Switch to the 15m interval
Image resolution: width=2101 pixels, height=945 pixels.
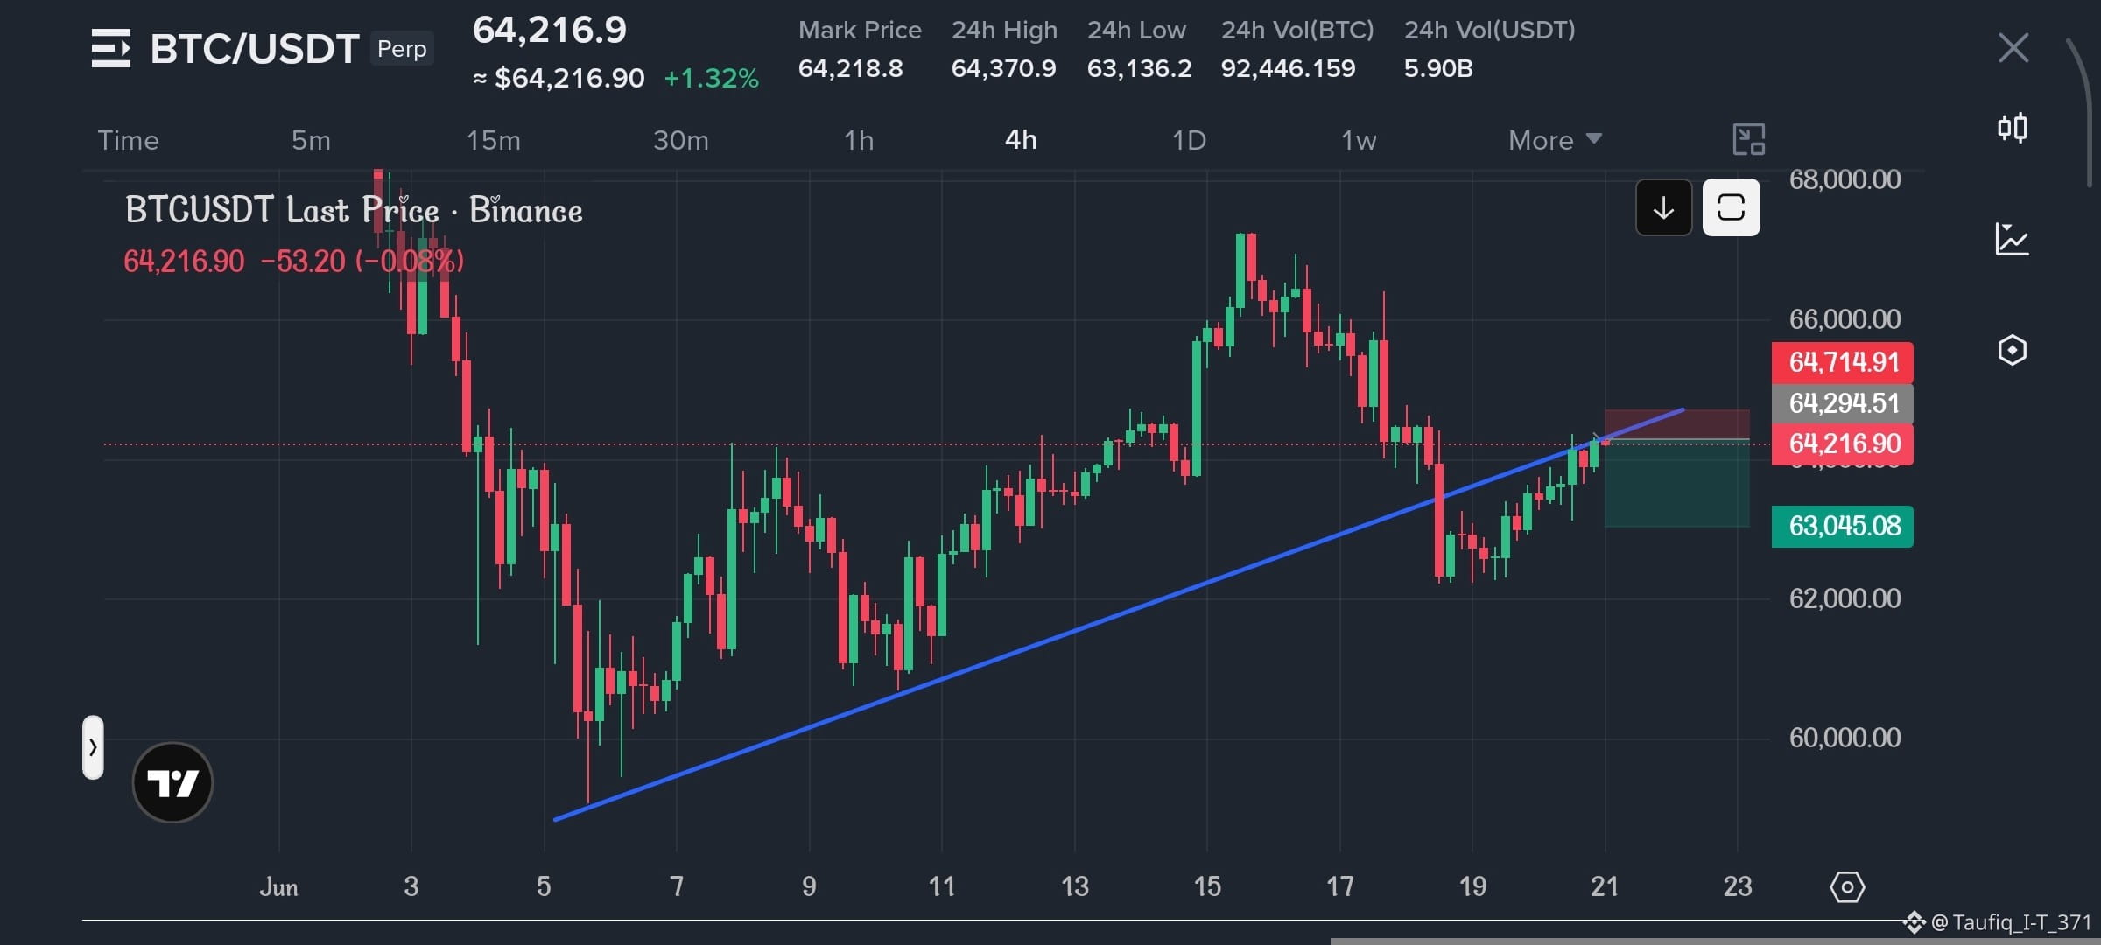[x=493, y=140]
